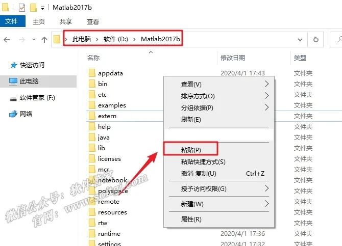Go up one folder level arrow
The height and width of the screenshot is (246, 342).
[x=44, y=40]
